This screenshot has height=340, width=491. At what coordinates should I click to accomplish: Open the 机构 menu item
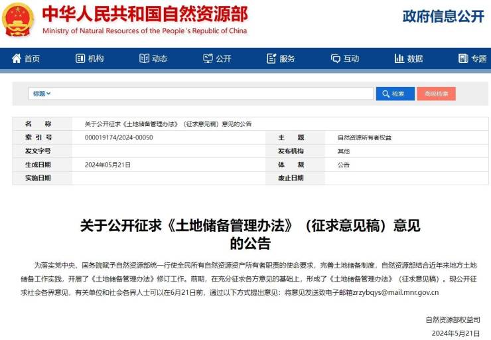tap(96, 58)
